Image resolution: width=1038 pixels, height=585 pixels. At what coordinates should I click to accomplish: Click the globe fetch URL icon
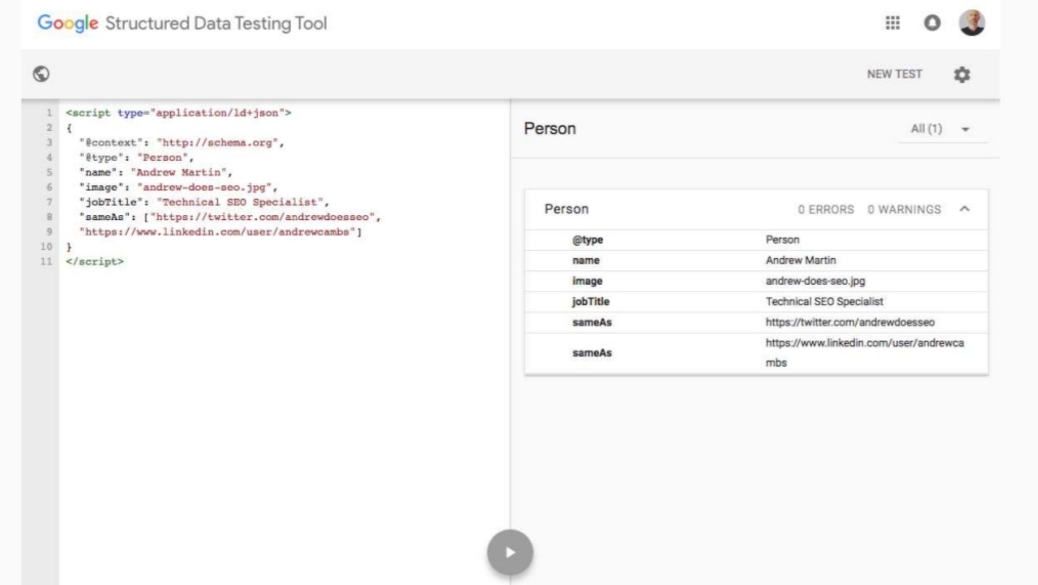tap(41, 74)
